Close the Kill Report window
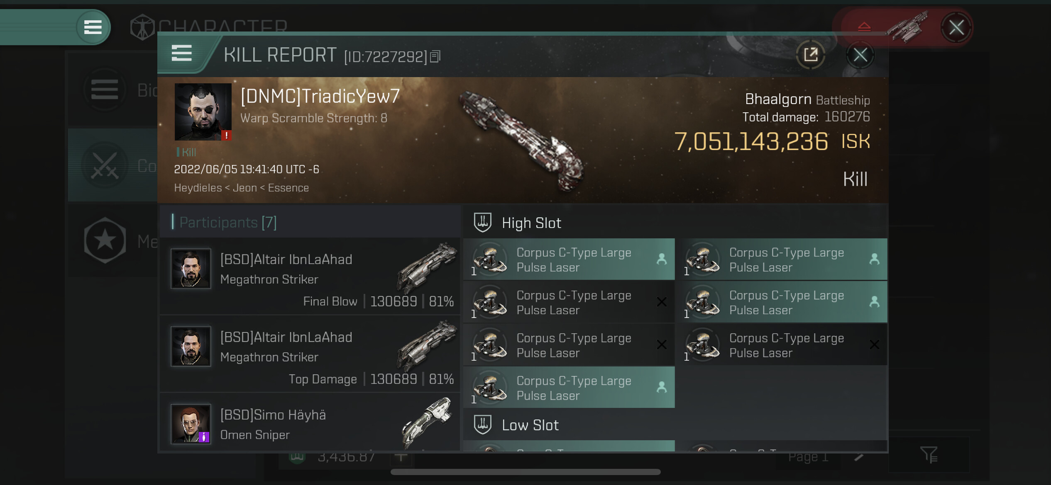This screenshot has width=1051, height=485. 860,55
